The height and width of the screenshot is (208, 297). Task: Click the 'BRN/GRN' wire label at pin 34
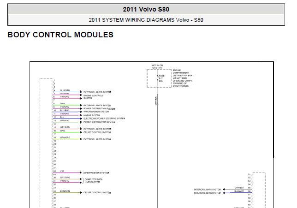65,191
